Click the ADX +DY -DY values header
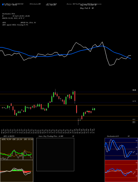The height and width of the screenshot is (182, 138). click(17, 139)
